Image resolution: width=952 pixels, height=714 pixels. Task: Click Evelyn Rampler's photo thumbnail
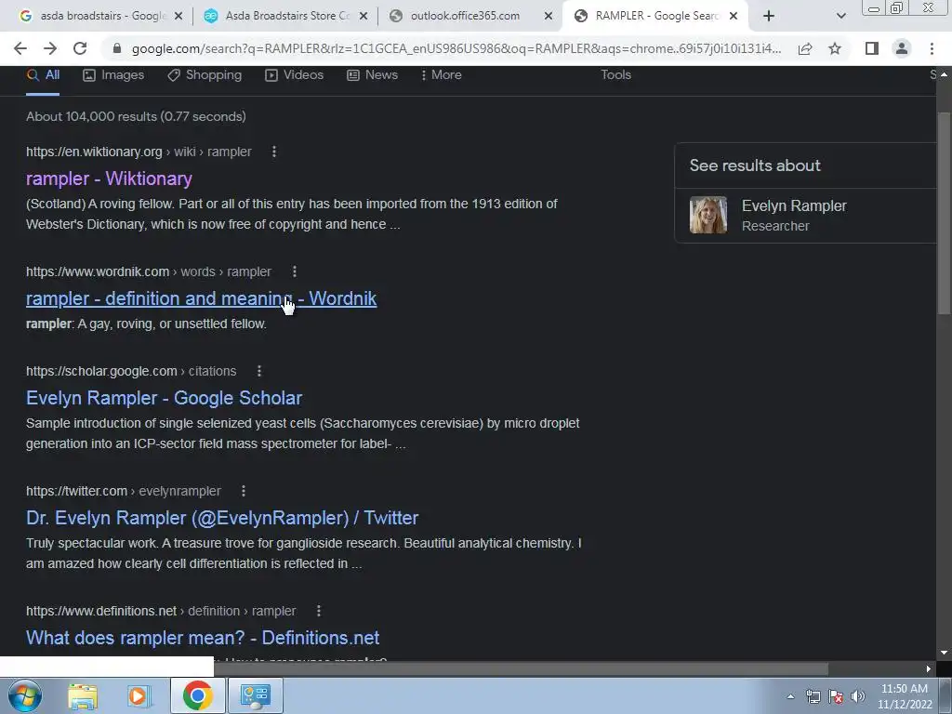[707, 215]
